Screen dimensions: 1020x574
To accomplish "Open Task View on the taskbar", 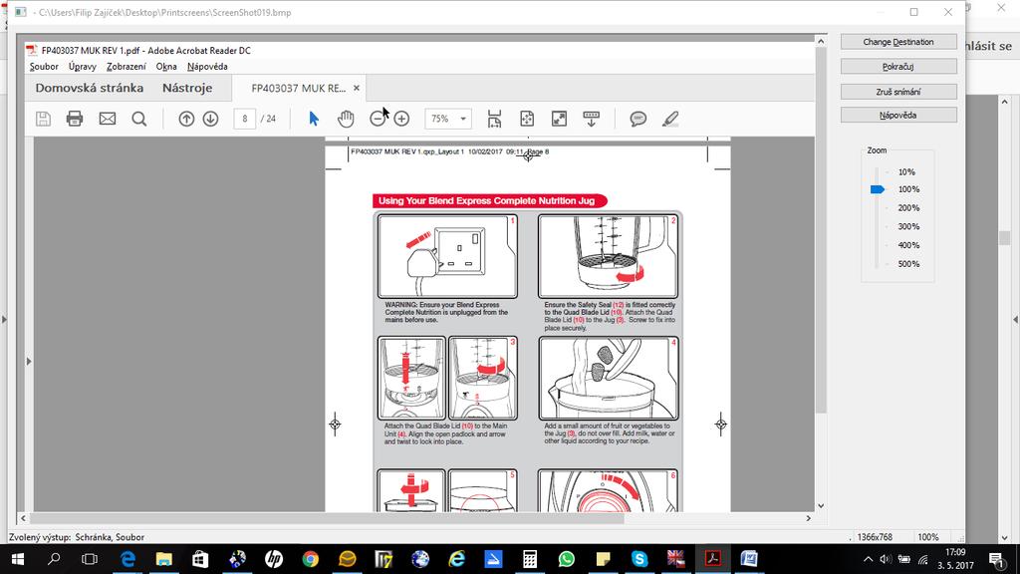I will [x=90, y=559].
